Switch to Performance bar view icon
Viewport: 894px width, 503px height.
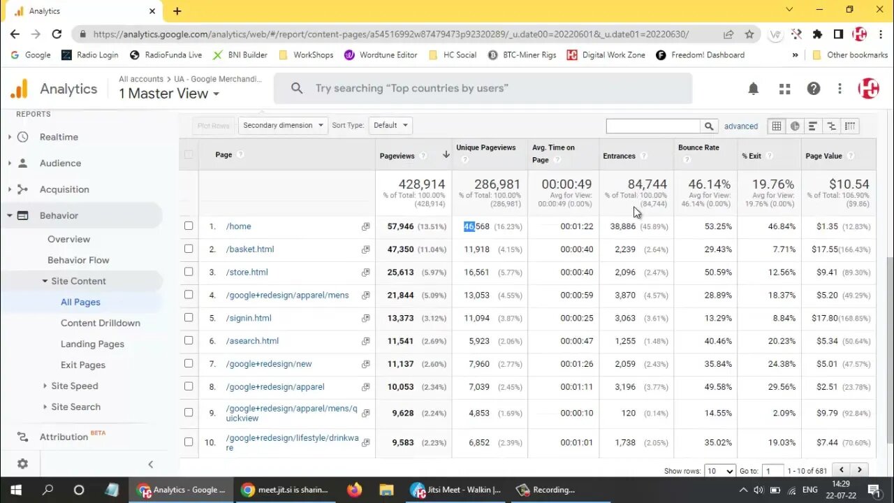[813, 126]
